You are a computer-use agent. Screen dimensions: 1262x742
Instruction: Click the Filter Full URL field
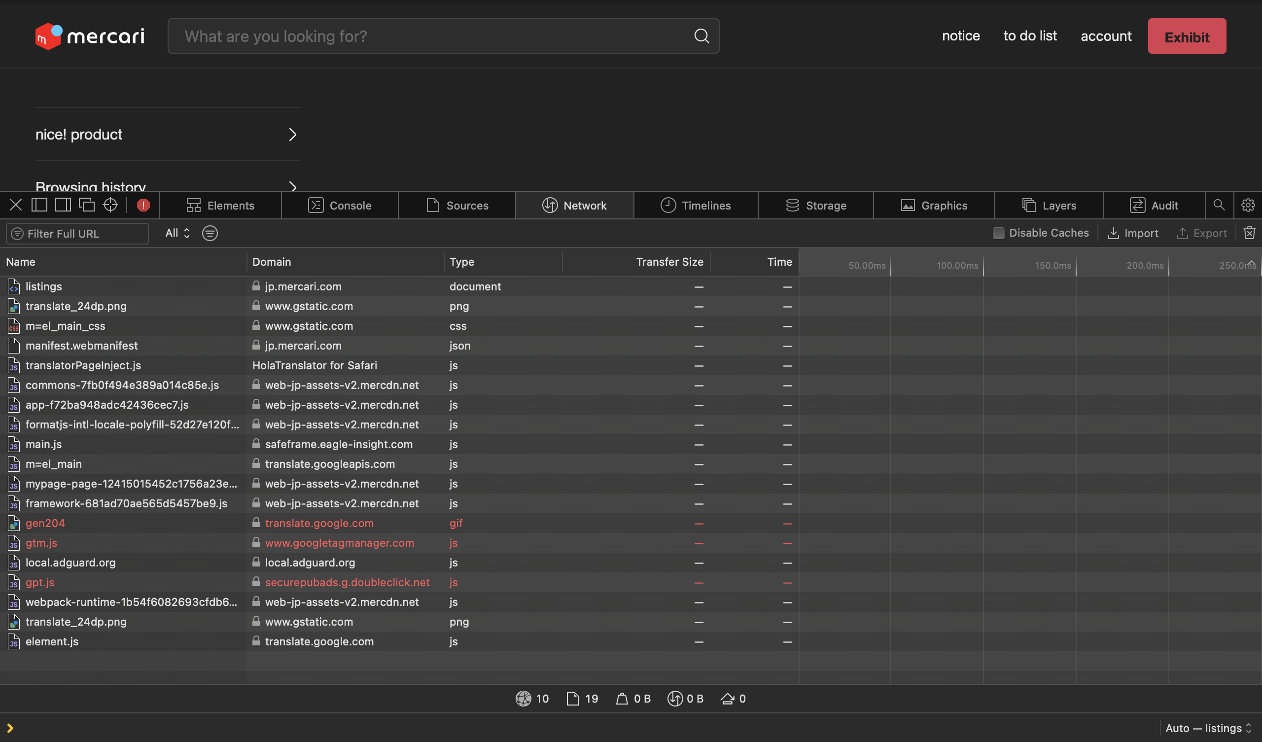pos(77,233)
